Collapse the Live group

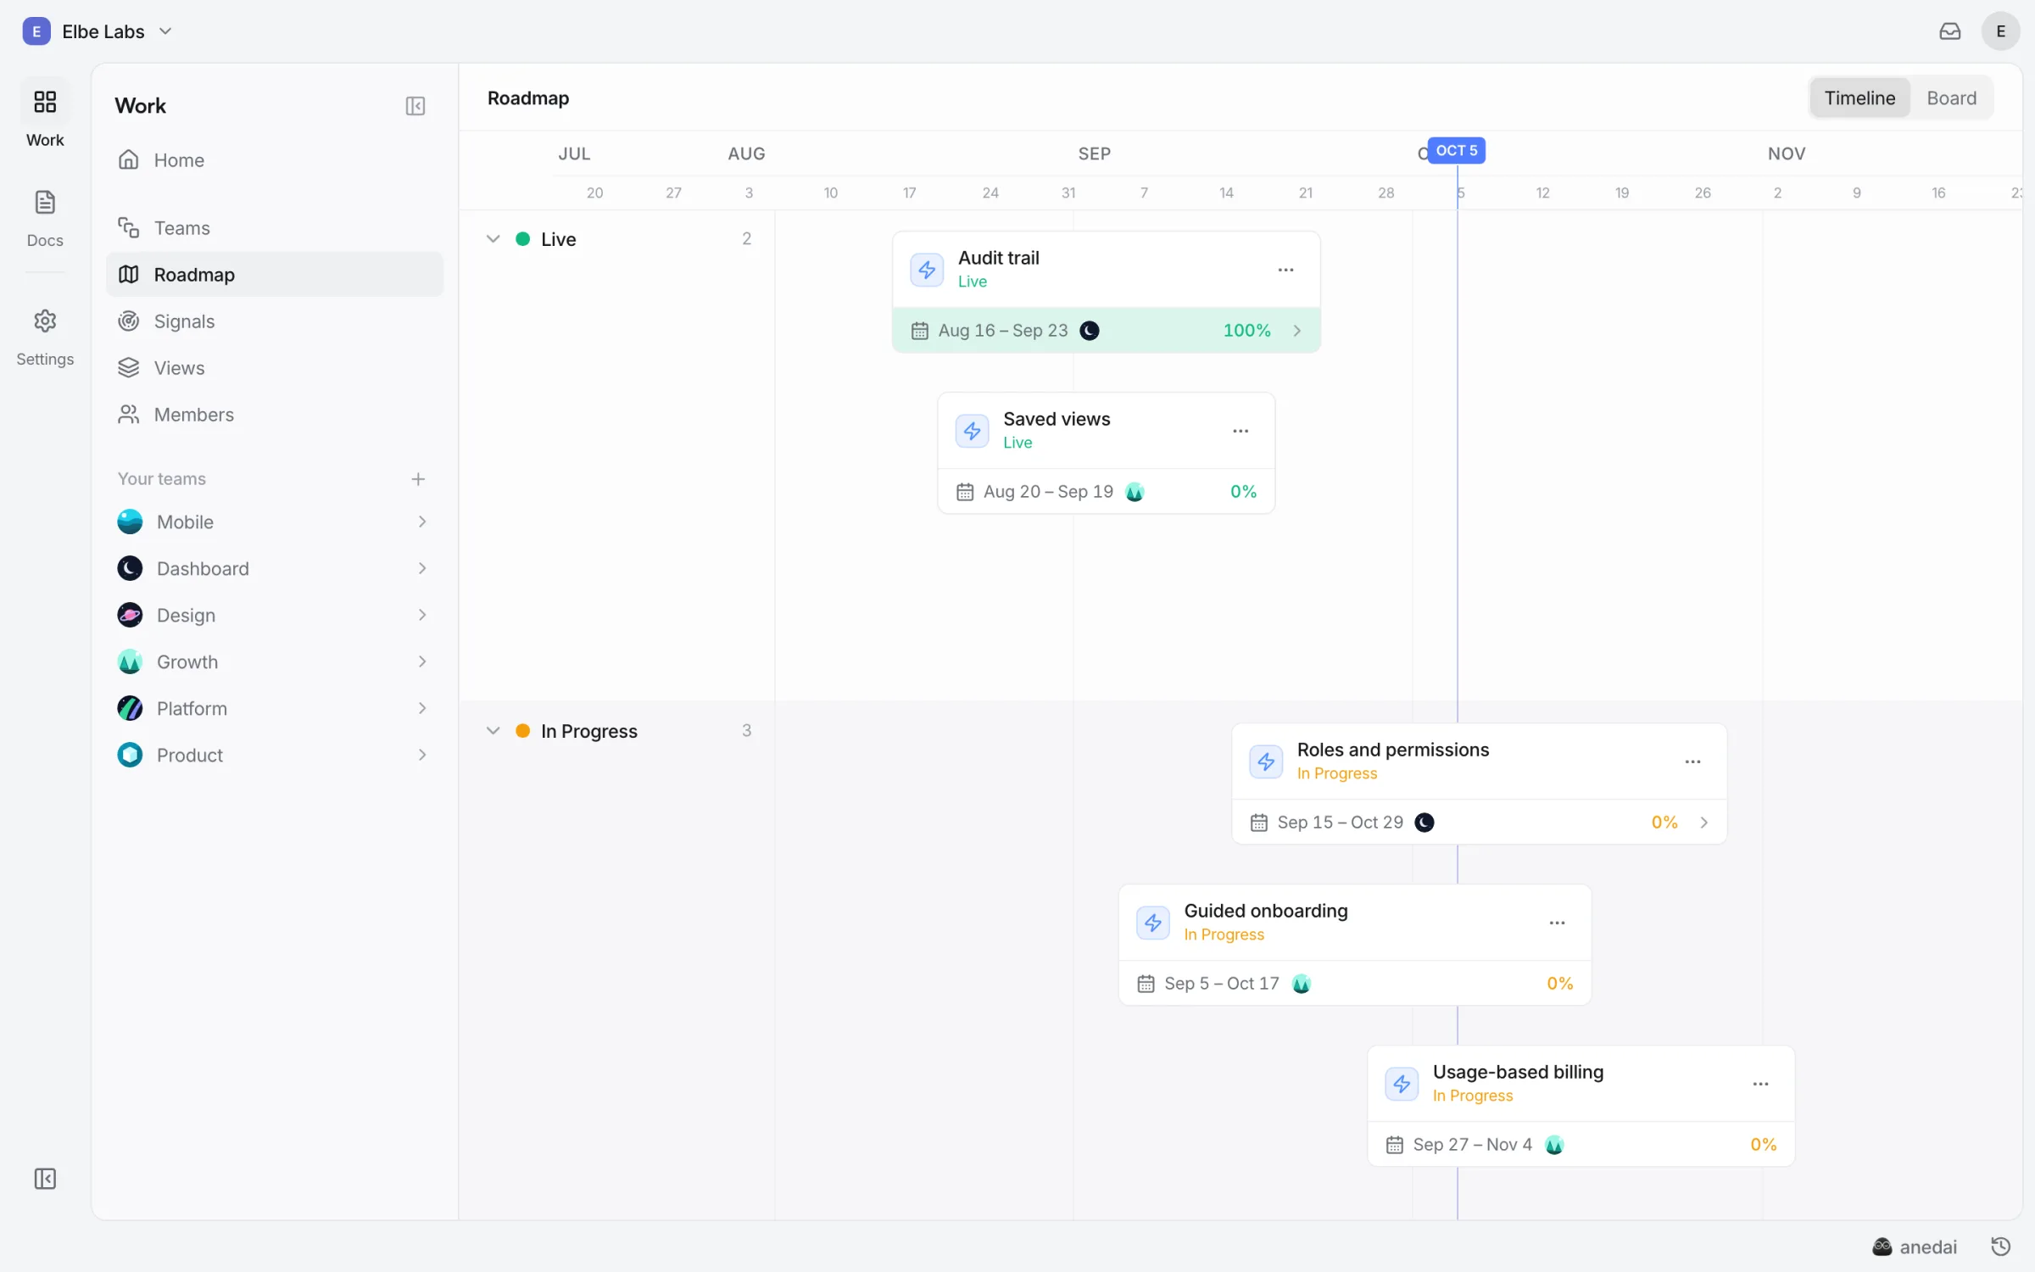(493, 239)
